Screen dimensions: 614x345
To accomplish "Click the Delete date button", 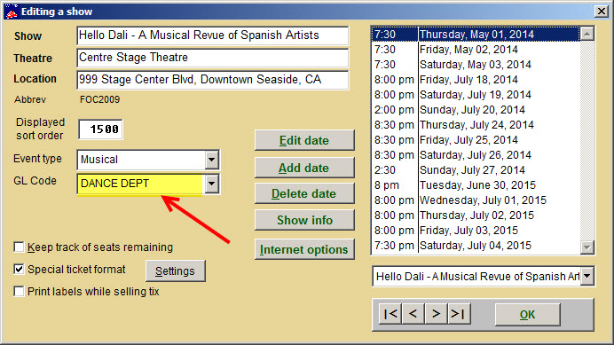I will point(304,193).
